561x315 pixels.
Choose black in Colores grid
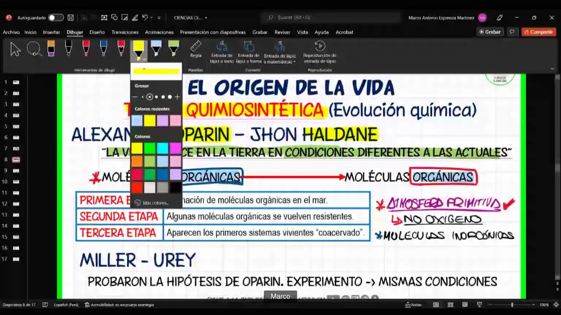(x=175, y=187)
